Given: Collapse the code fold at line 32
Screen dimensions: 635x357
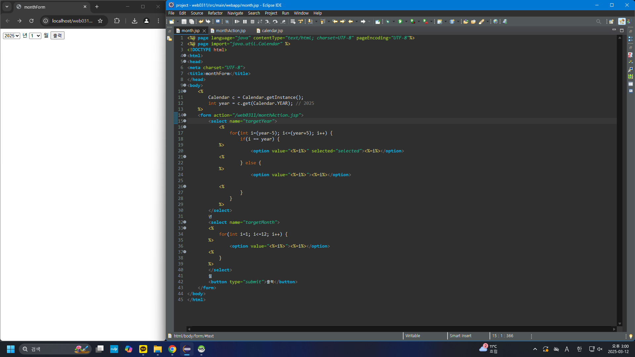Looking at the screenshot, I should click(x=185, y=222).
